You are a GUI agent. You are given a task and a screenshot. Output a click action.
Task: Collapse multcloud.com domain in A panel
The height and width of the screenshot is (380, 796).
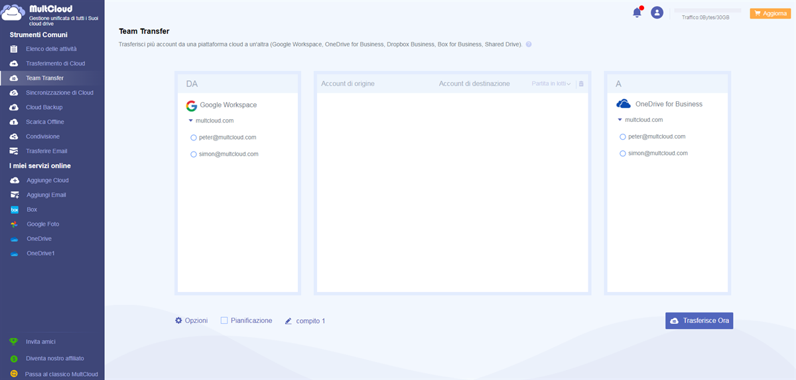click(x=620, y=120)
